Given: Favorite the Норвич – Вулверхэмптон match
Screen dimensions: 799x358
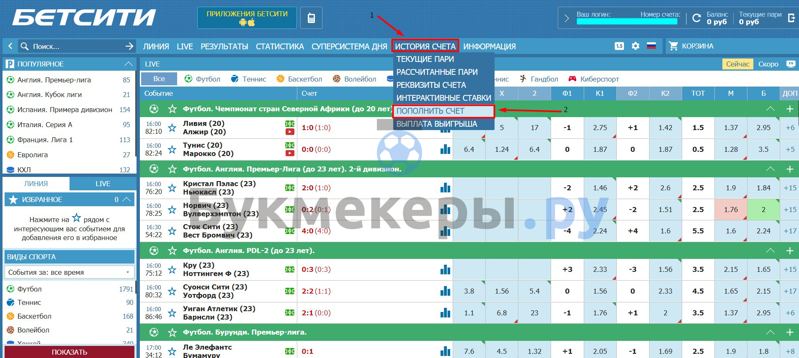Looking at the screenshot, I should pyautogui.click(x=172, y=210).
